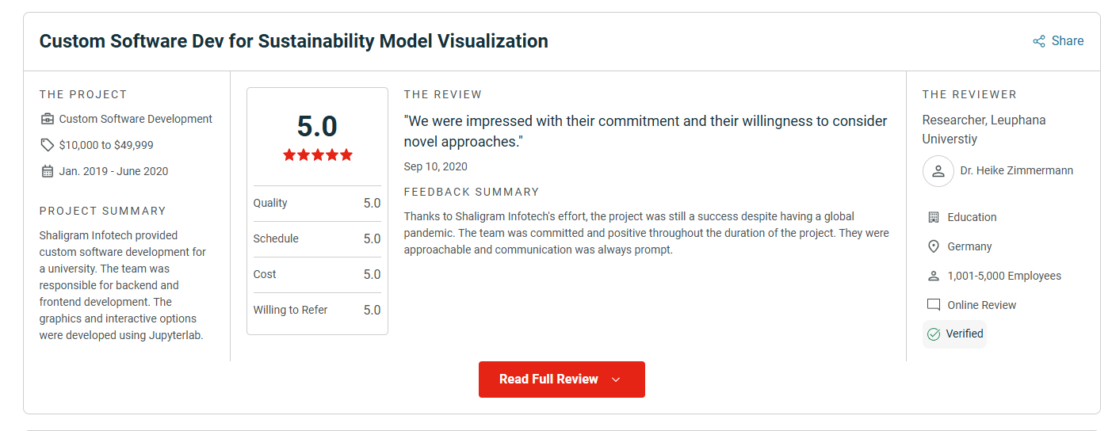Click the Schedule rating row
Screen dimensions: 1112x431
(x=317, y=238)
